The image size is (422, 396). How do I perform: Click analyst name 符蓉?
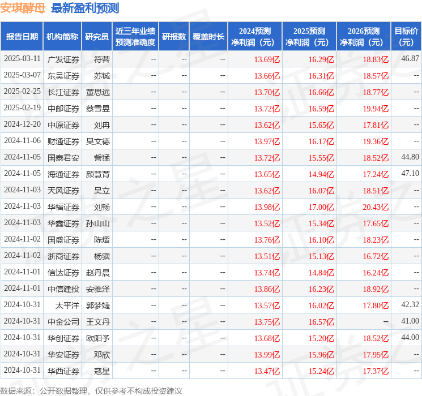tap(102, 59)
